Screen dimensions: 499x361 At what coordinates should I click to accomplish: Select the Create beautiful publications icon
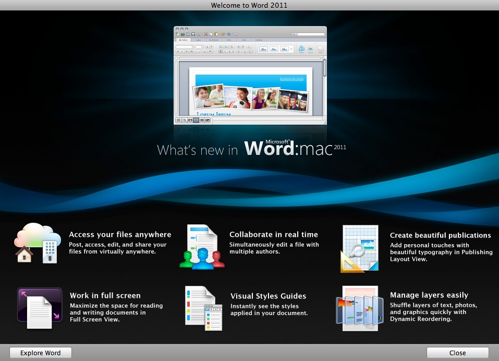pyautogui.click(x=359, y=248)
